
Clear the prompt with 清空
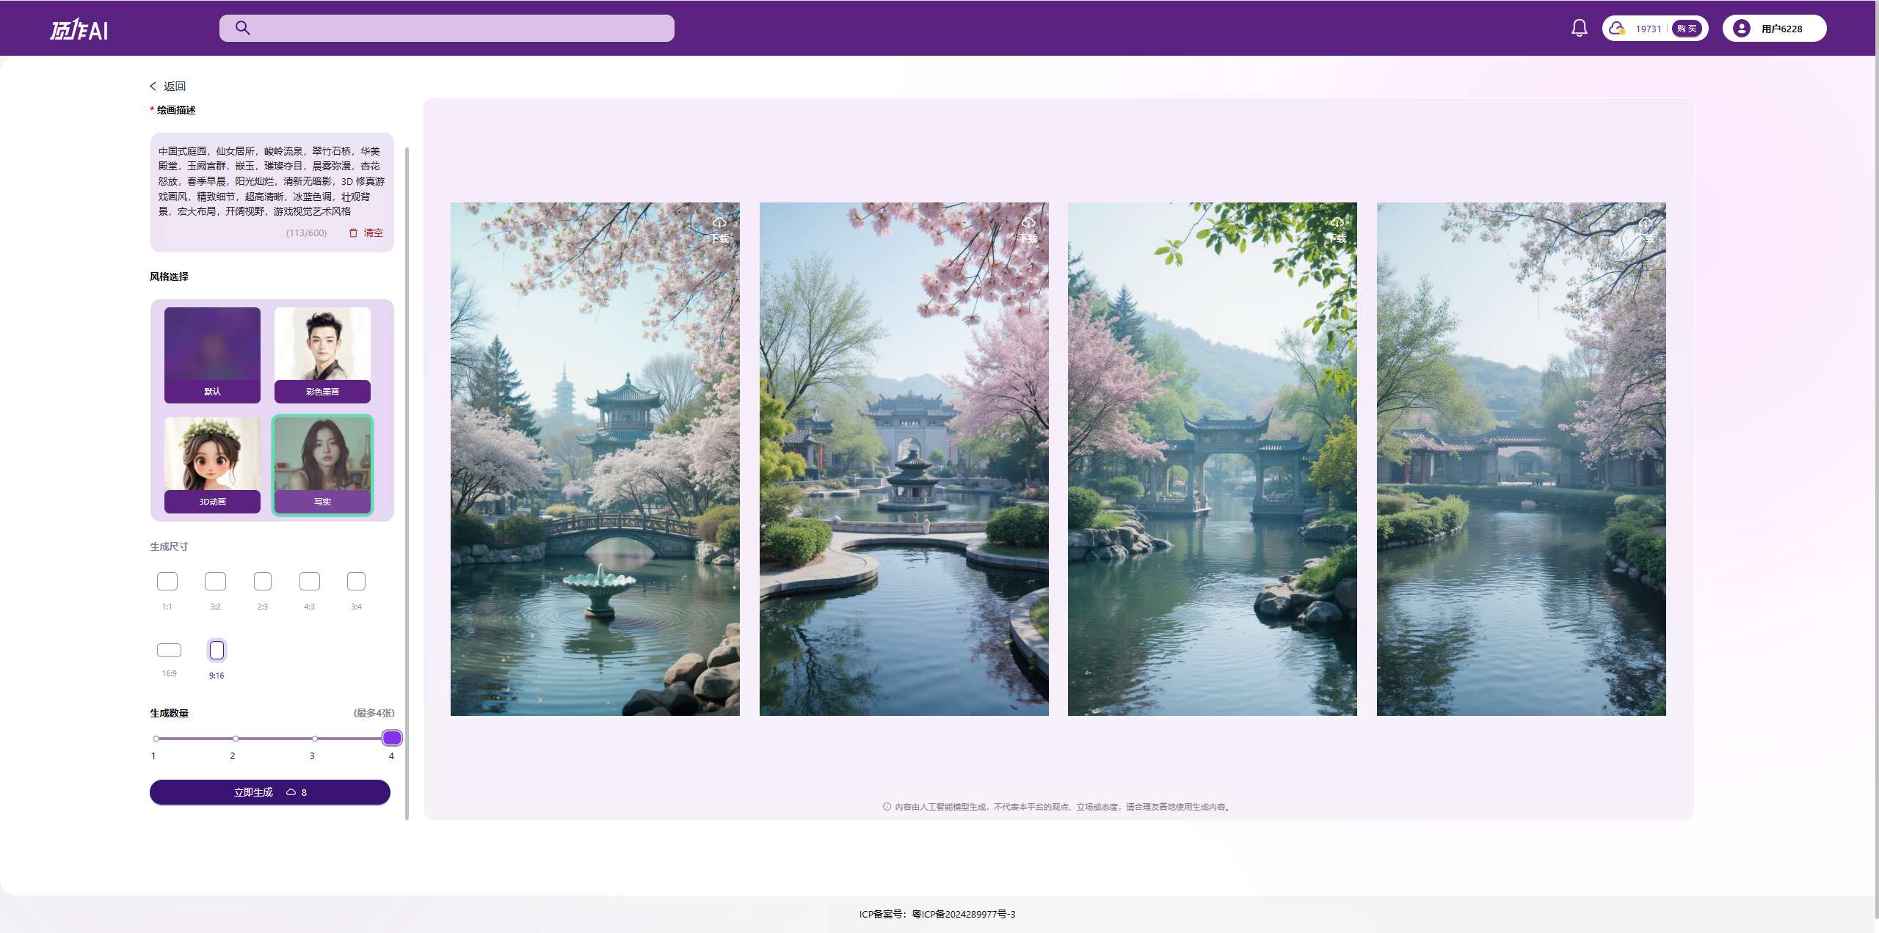[366, 233]
